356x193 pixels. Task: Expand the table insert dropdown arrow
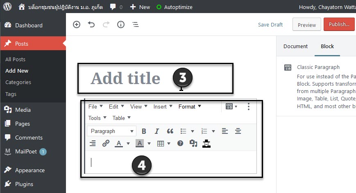[x=169, y=143]
